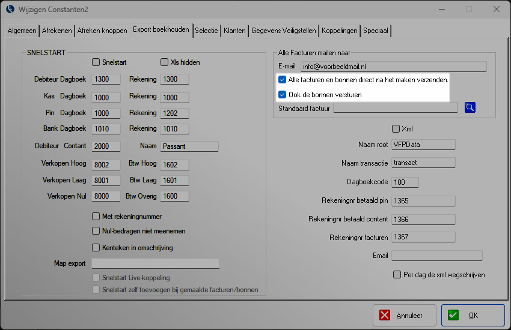The image size is (511, 330).
Task: Enable Kenteken in omschrijving checkbox
Action: pos(96,248)
